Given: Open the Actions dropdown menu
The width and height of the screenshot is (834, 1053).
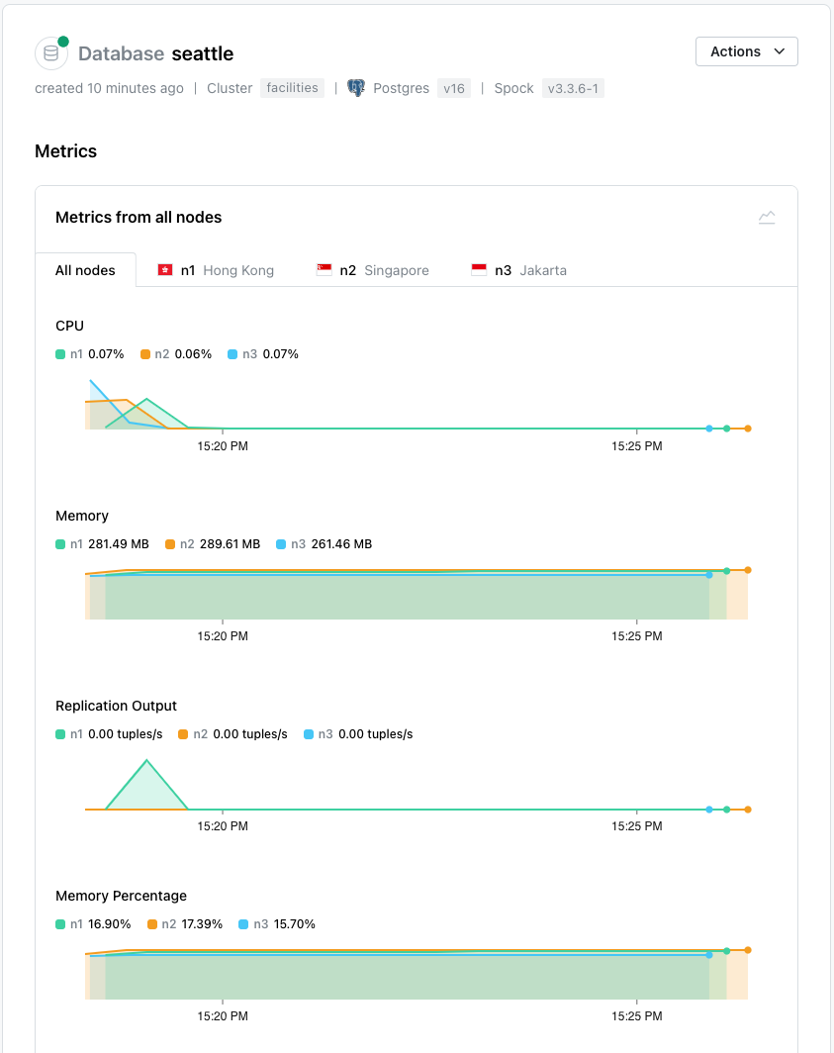Looking at the screenshot, I should pos(747,51).
